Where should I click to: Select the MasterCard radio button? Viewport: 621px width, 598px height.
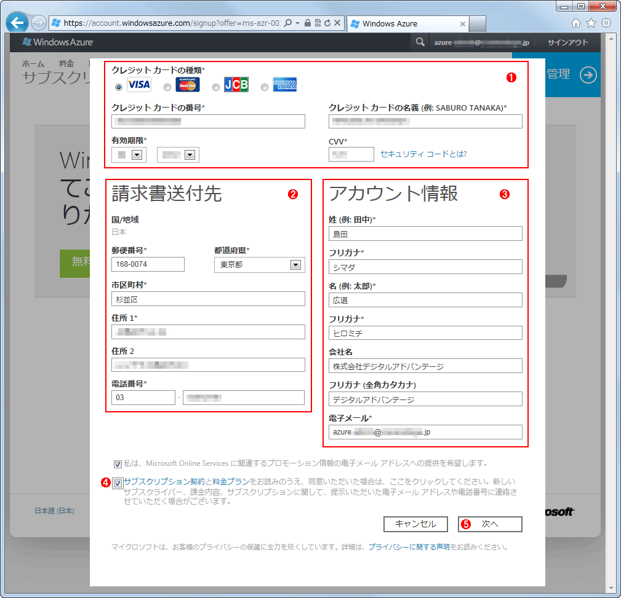tap(167, 87)
